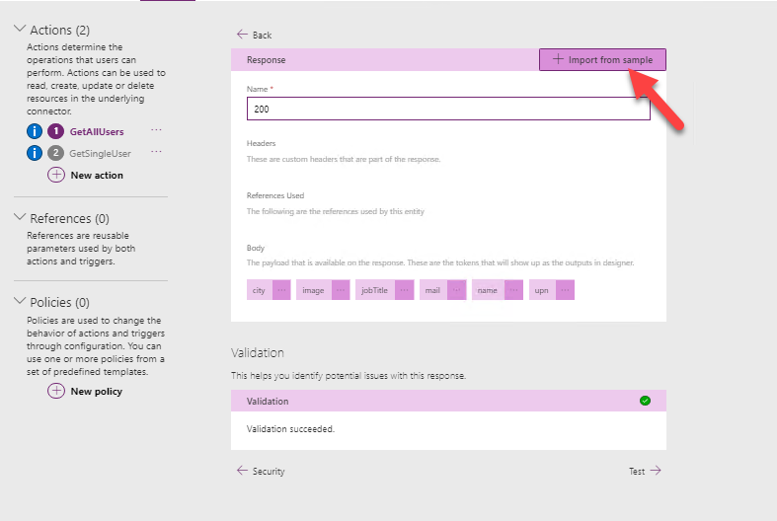The width and height of the screenshot is (777, 521).
Task: Return to the Security step
Action: point(261,471)
